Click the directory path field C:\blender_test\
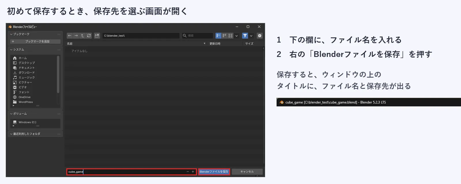 (141, 36)
